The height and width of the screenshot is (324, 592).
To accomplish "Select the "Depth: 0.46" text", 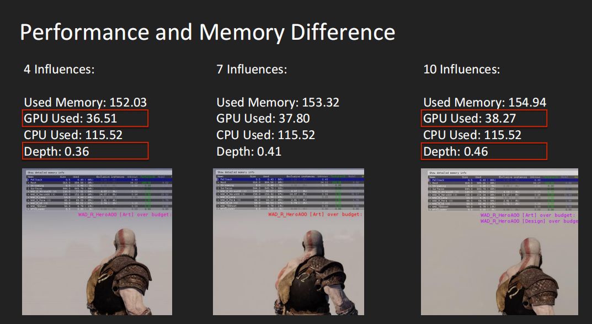I will point(455,152).
